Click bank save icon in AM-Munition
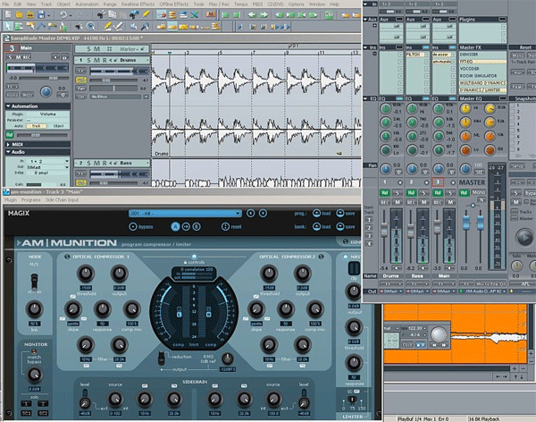536x422 pixels. point(340,226)
